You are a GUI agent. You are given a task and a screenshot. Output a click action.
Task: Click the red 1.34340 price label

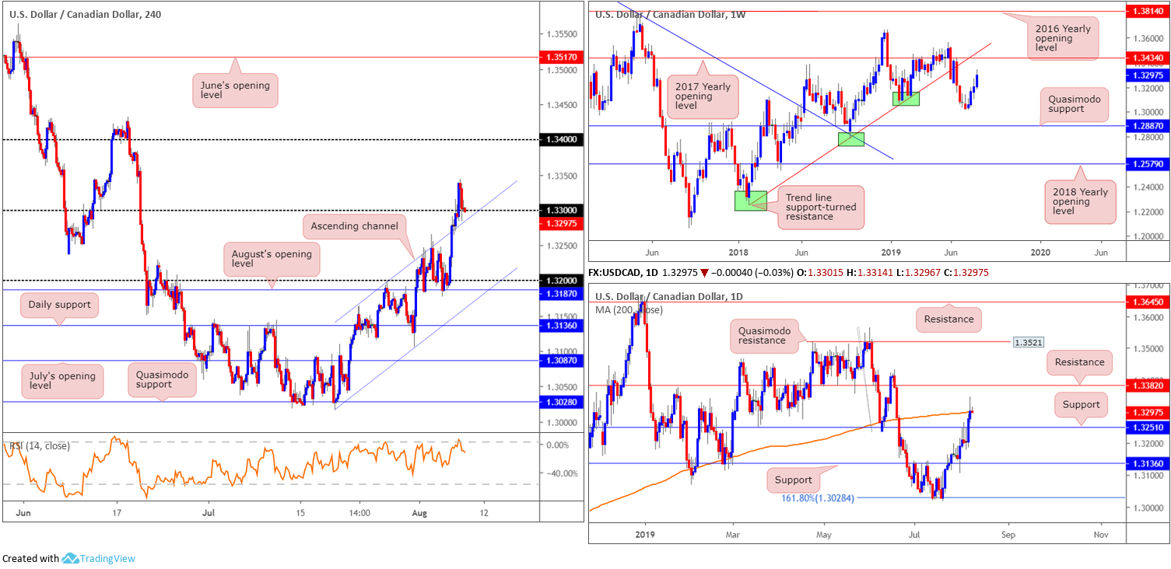pyautogui.click(x=1148, y=58)
